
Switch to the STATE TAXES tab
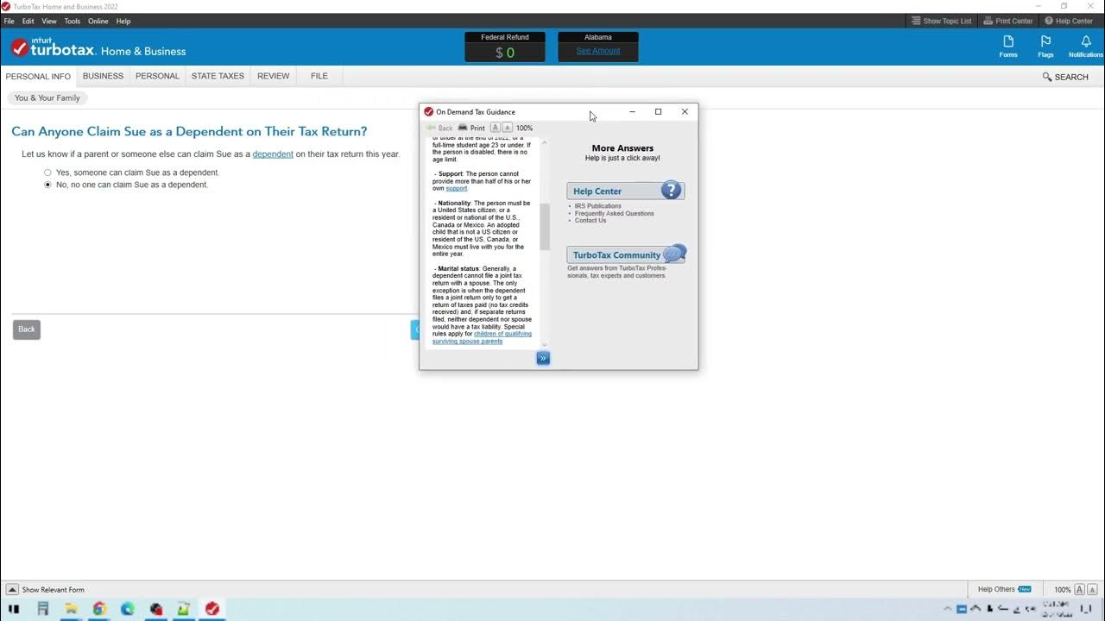tap(218, 76)
